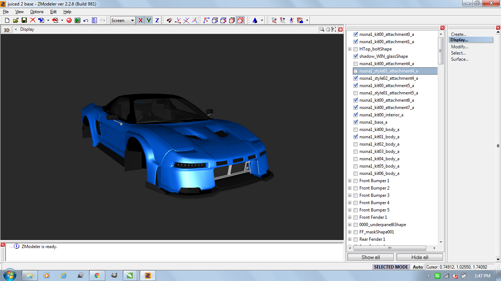Expand the Rear Fender 1 node
Image resolution: width=501 pixels, height=281 pixels.
coord(350,239)
